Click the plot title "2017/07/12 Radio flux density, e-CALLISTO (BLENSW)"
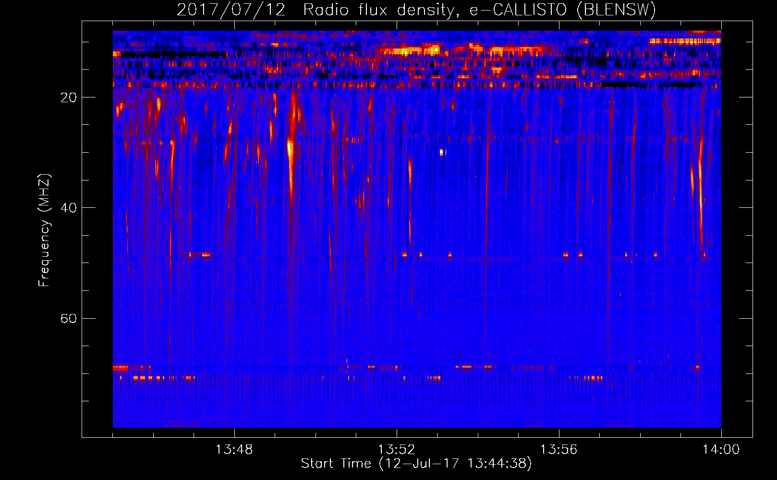777x480 pixels. (416, 10)
